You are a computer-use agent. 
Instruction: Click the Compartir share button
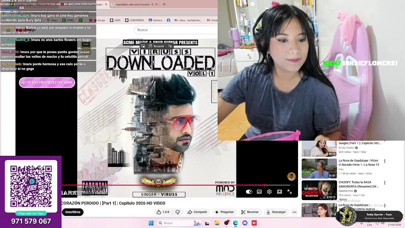tap(197, 212)
